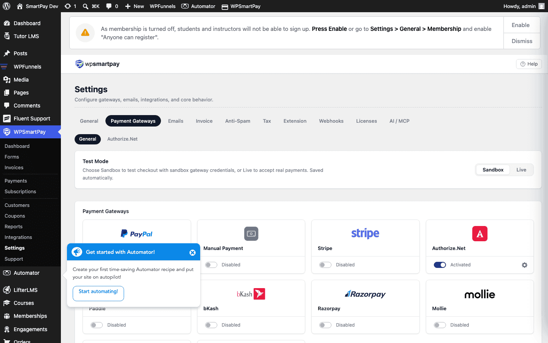Open the updates refresh icon
Screen dimensions: 548x343
[68, 6]
